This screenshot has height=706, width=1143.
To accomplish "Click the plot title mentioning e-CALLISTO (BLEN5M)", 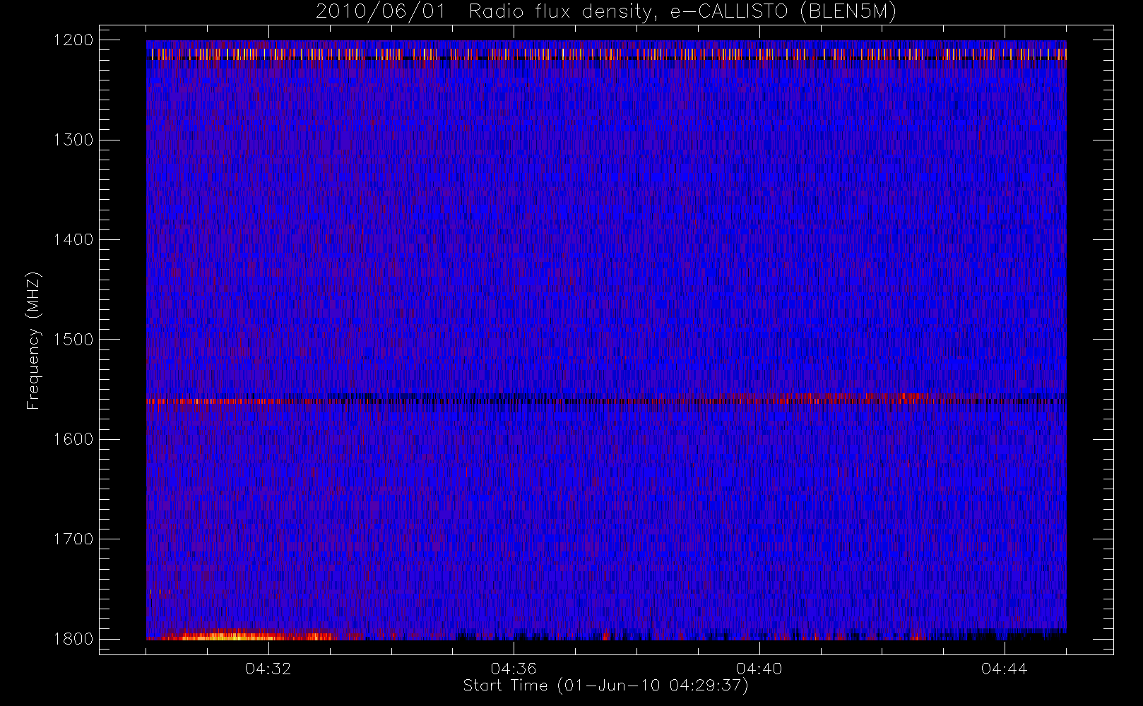I will [606, 12].
